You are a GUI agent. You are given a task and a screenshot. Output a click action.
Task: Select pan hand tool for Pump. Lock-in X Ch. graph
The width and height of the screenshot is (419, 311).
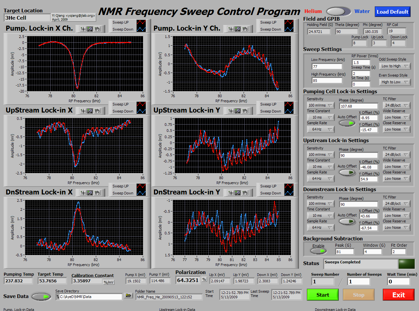(x=97, y=29)
